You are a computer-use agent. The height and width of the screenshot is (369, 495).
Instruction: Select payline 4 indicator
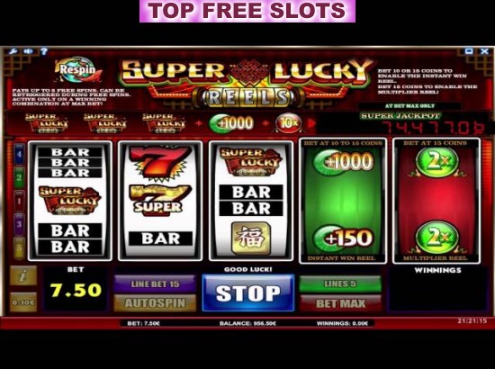pos(19,154)
